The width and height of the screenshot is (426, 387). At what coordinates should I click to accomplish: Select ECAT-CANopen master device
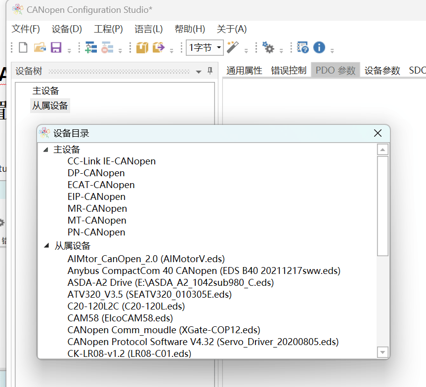pyautogui.click(x=101, y=185)
